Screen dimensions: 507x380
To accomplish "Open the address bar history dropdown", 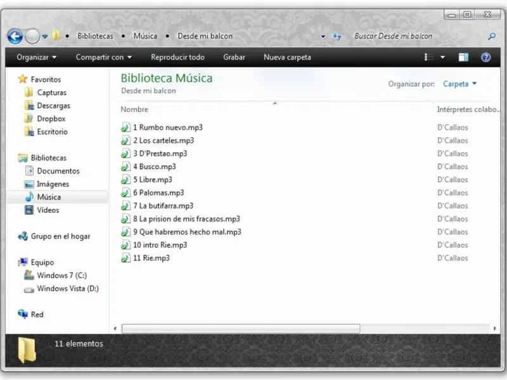I will (x=323, y=37).
